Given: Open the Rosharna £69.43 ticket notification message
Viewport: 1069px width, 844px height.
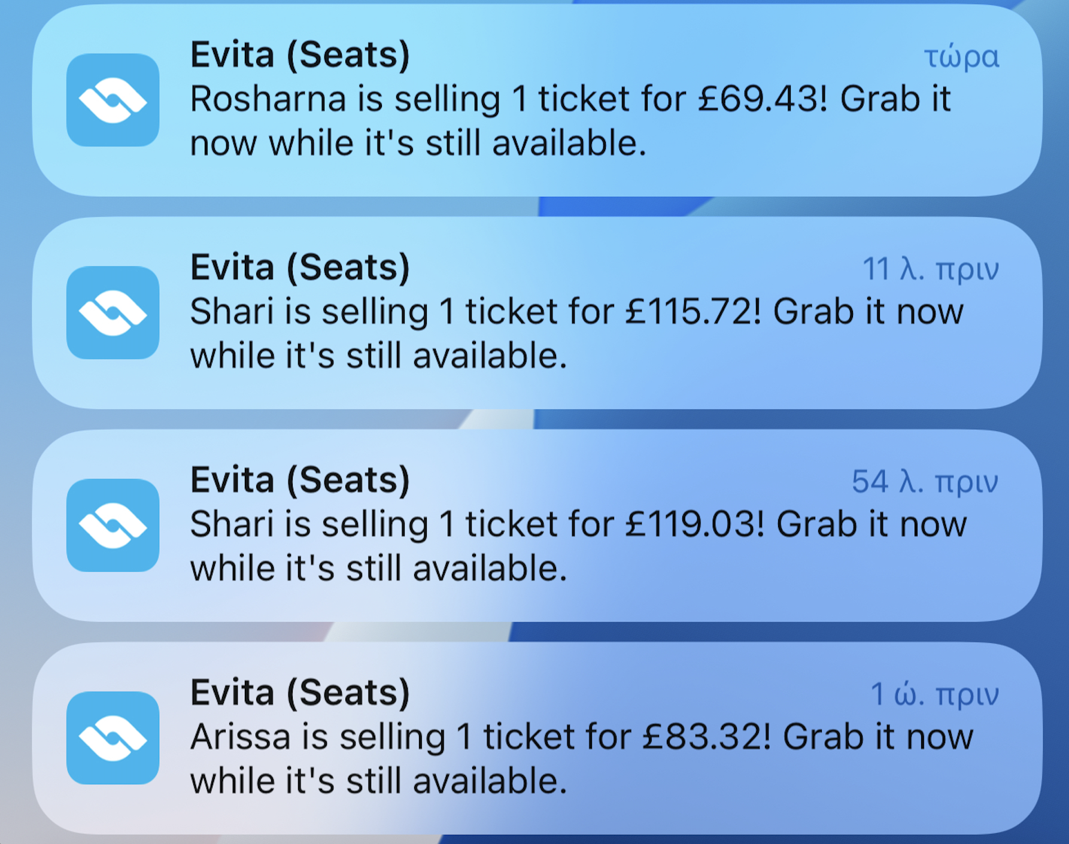Looking at the screenshot, I should click(570, 121).
